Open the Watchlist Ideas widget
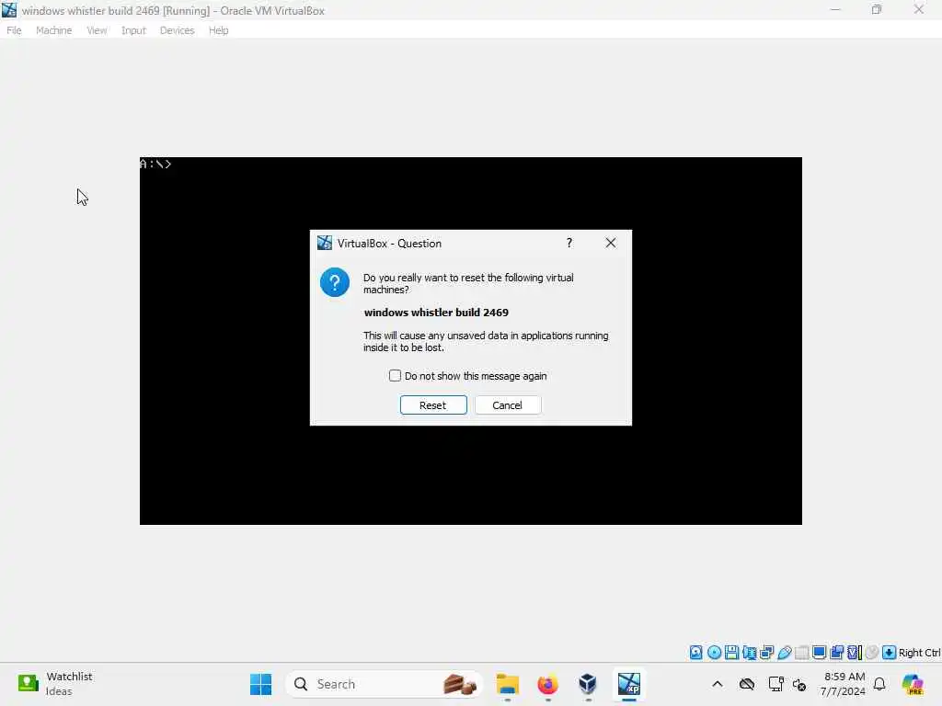 [55, 684]
